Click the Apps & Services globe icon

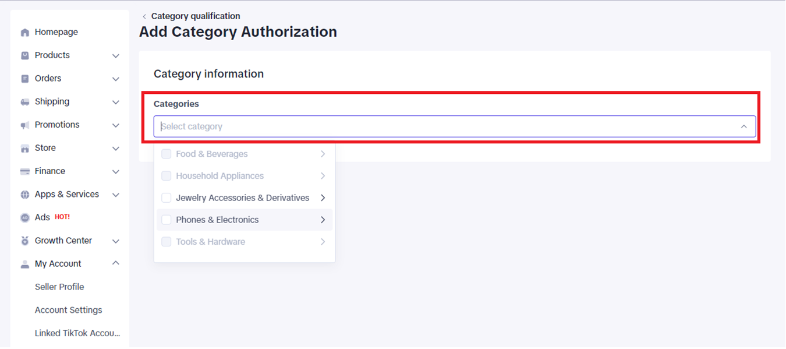pyautogui.click(x=25, y=195)
